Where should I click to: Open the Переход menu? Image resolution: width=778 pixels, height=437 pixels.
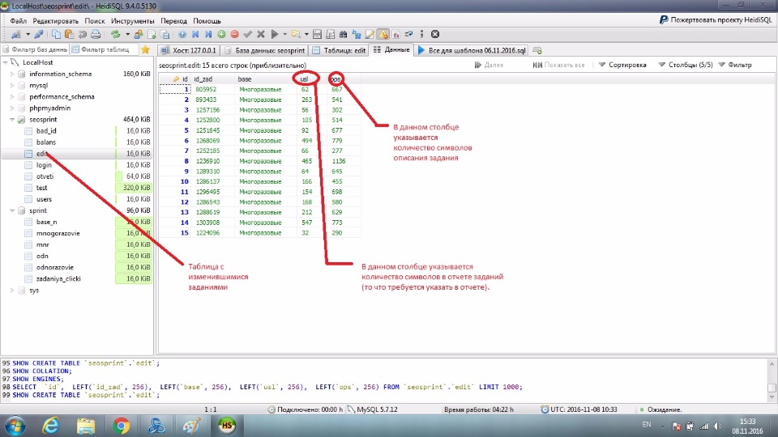point(173,21)
